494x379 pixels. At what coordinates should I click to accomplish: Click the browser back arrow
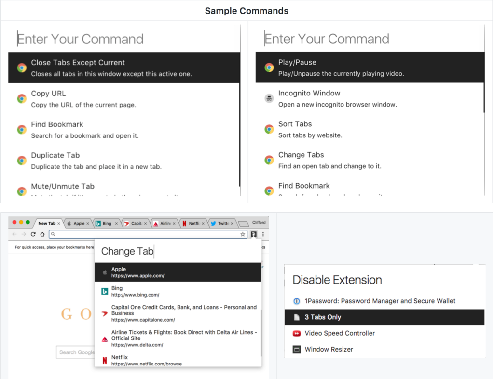click(14, 234)
